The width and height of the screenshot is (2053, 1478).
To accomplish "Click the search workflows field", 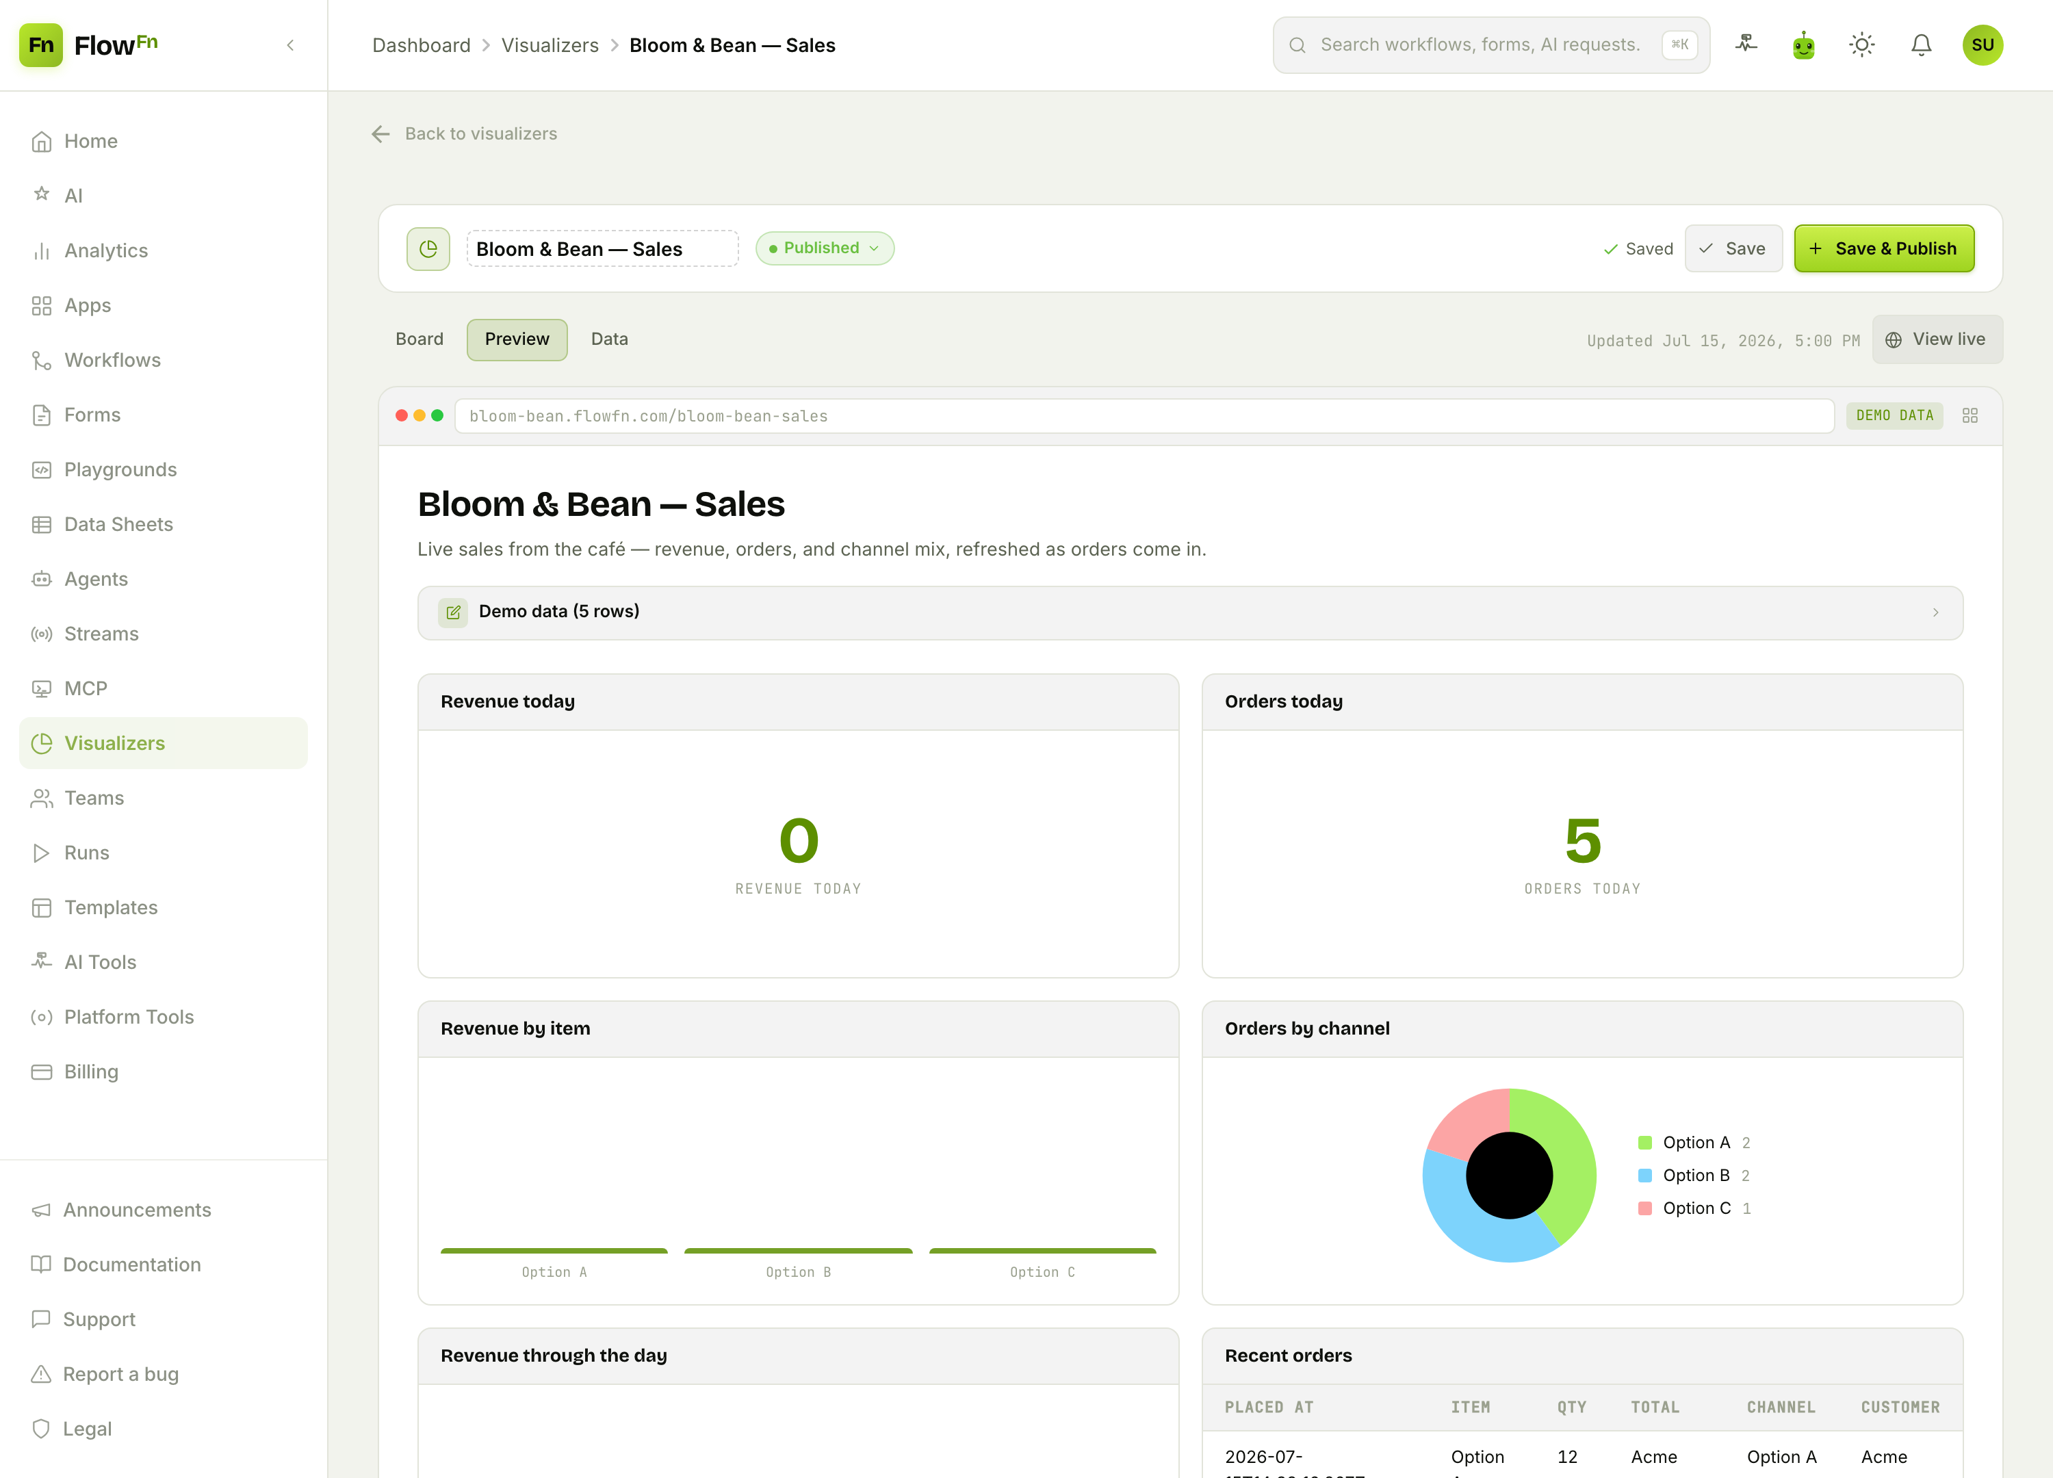I will coord(1491,44).
